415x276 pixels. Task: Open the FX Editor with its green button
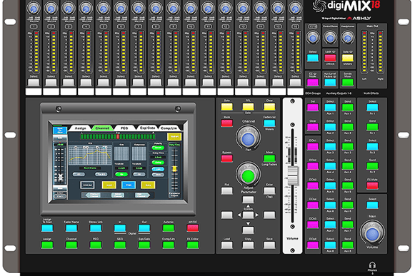tap(192, 245)
